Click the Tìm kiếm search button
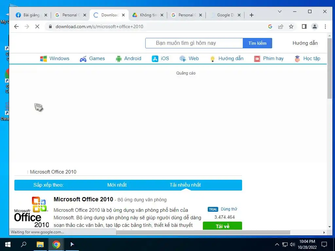Viewport: 335px width, 251px height. (x=257, y=43)
